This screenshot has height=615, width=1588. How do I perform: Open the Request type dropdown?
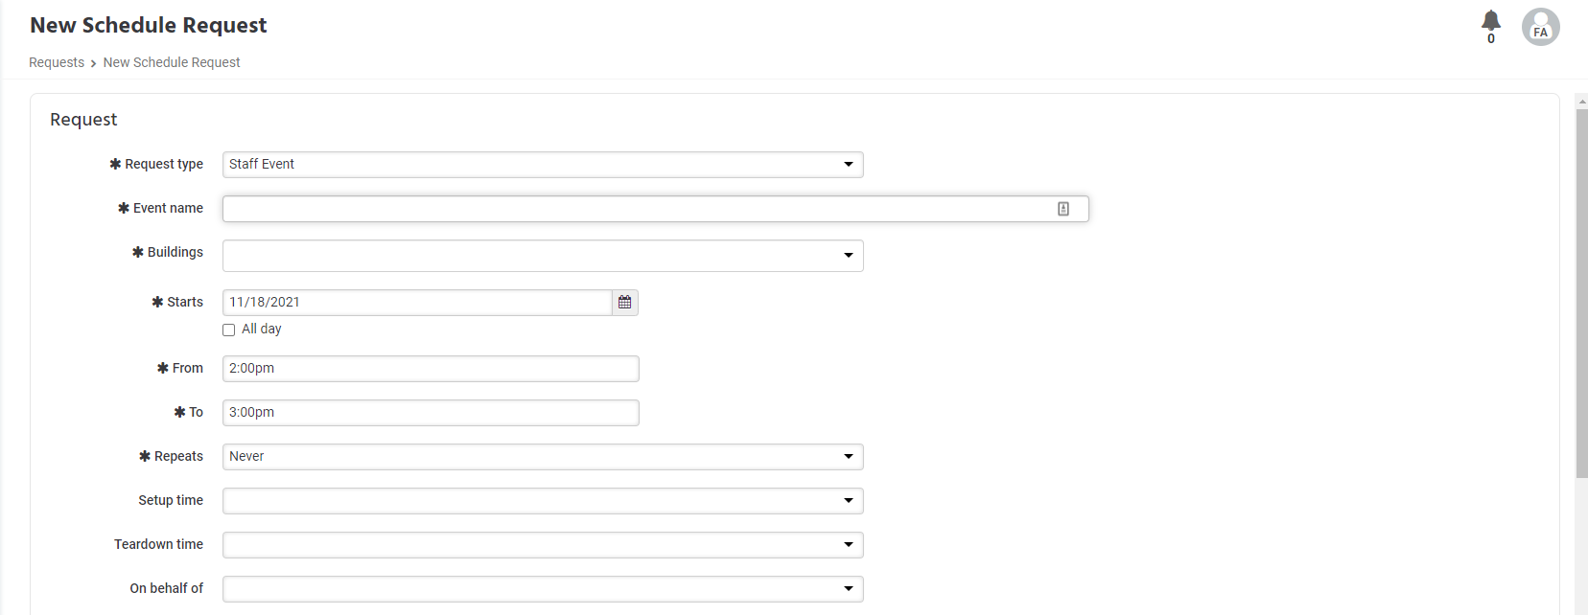pos(543,165)
